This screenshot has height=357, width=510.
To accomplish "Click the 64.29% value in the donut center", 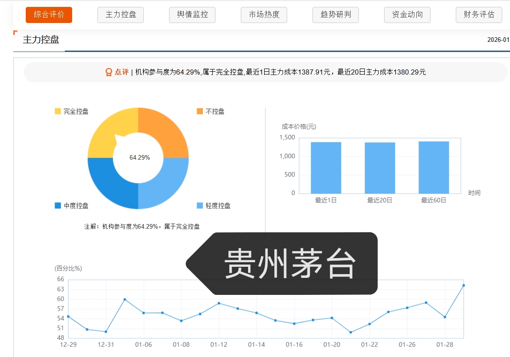I will pyautogui.click(x=140, y=158).
